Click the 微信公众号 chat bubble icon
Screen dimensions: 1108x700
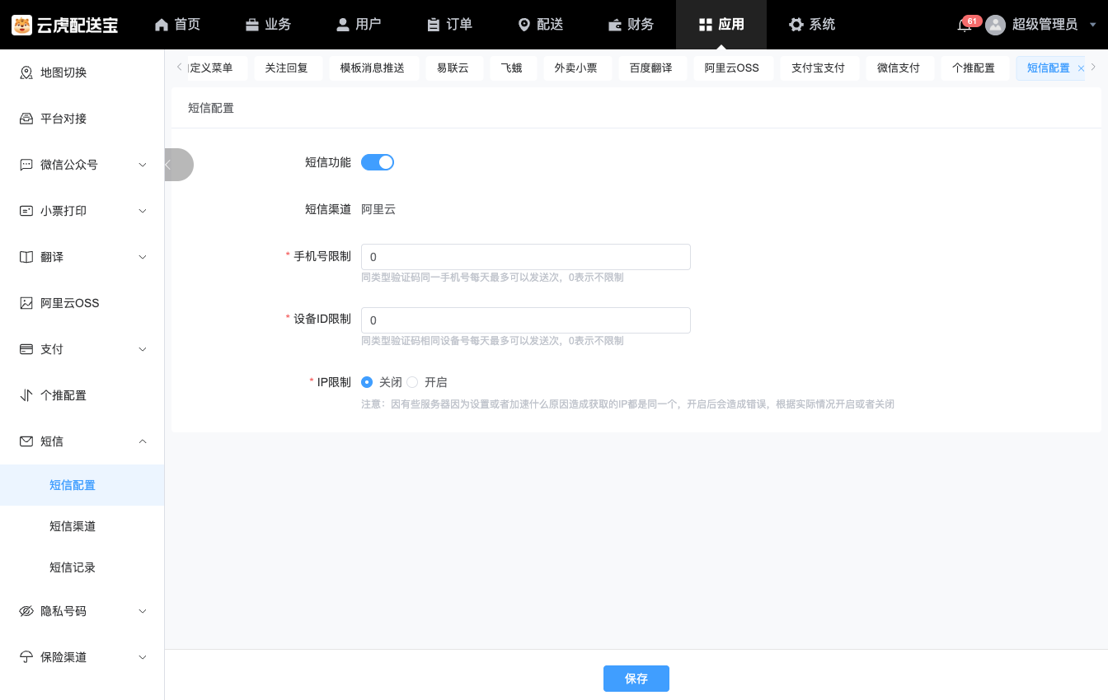26,165
